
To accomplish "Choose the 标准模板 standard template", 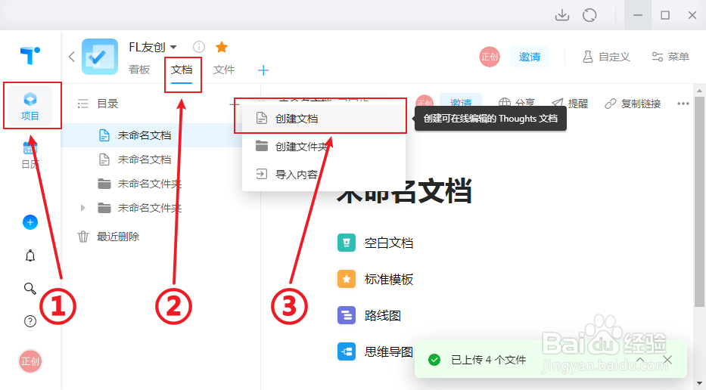I will [x=375, y=280].
